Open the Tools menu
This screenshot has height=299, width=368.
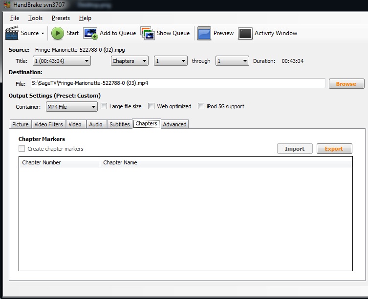(x=36, y=18)
